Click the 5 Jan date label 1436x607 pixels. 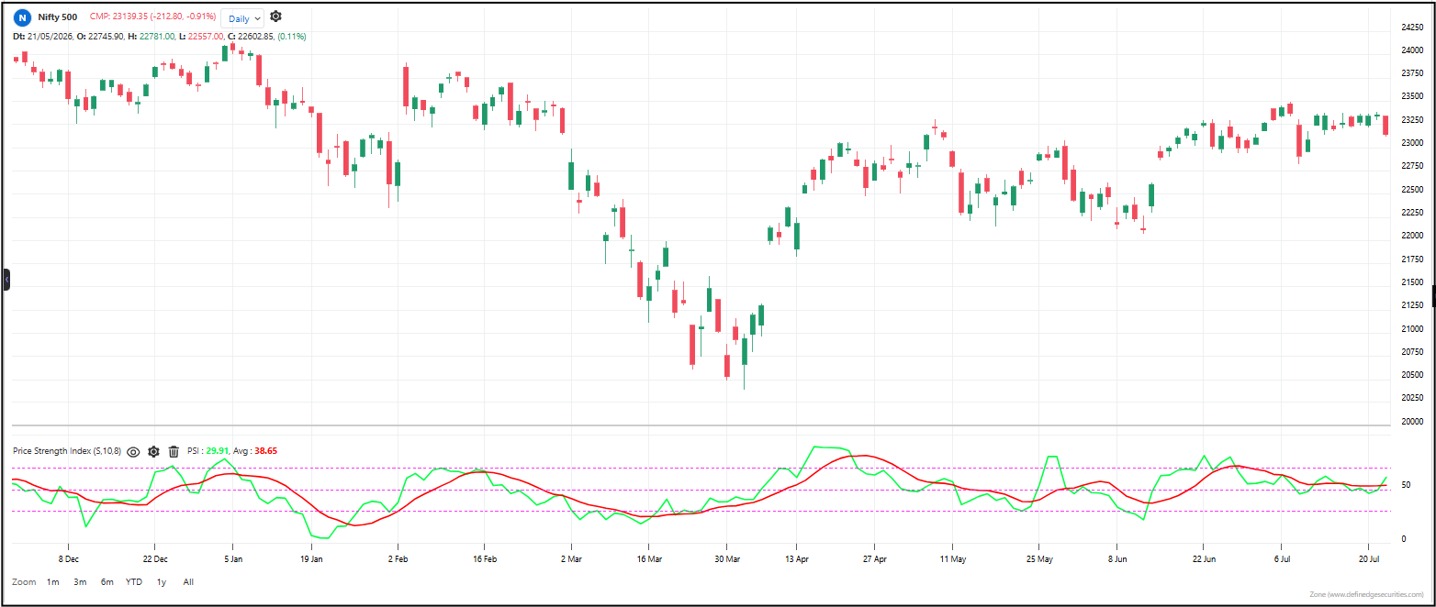click(232, 557)
